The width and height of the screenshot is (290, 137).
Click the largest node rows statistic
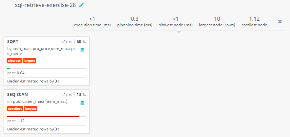(x=217, y=22)
